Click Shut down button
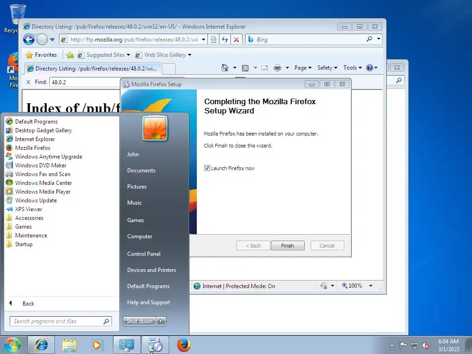This screenshot has width=472, height=354. 139,321
